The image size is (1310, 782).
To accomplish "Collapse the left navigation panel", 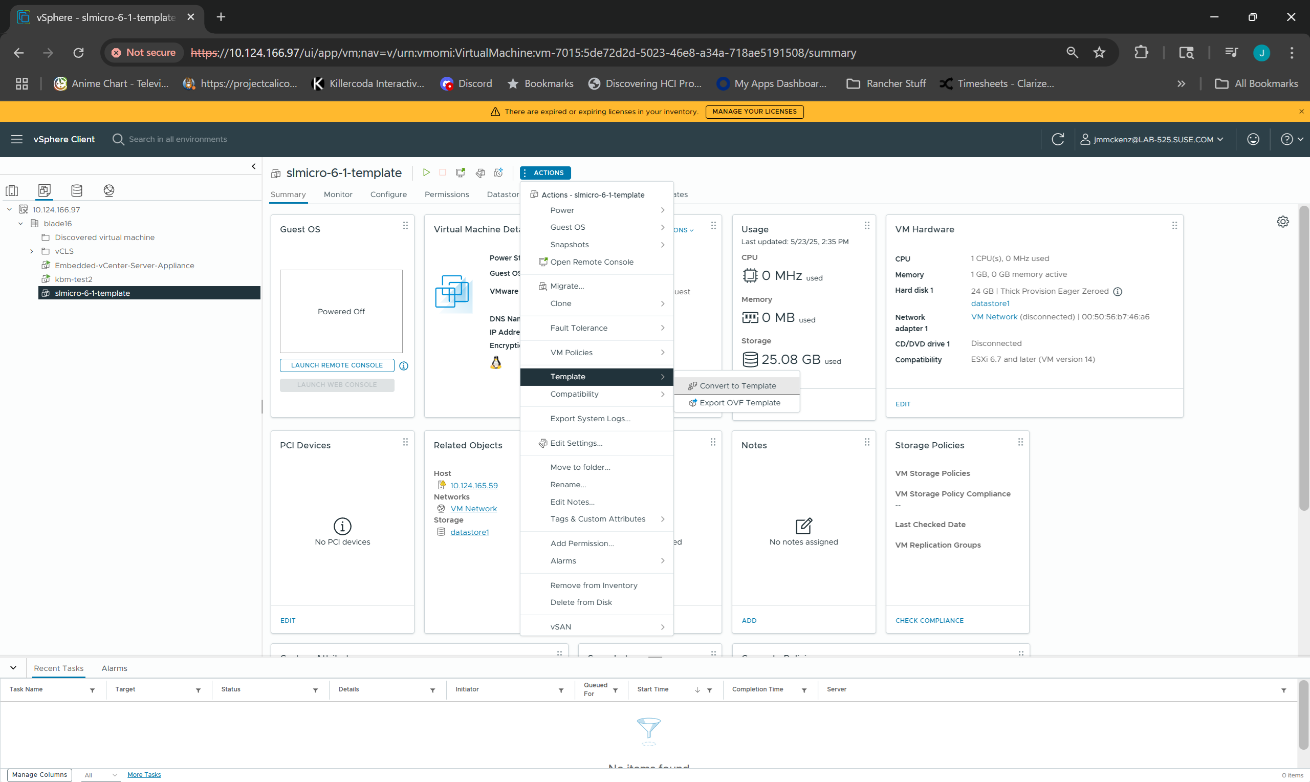I will (254, 166).
